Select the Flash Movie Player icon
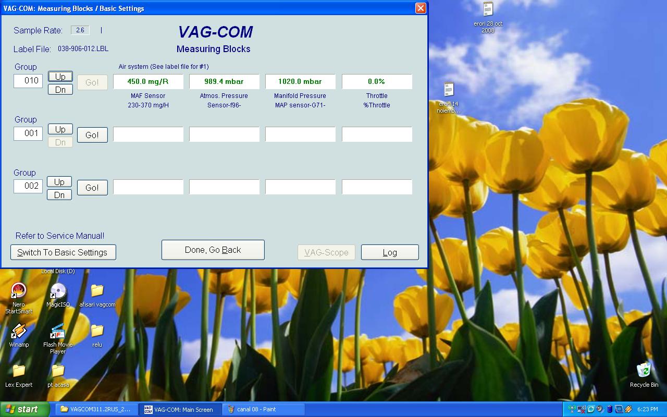 pos(58,332)
